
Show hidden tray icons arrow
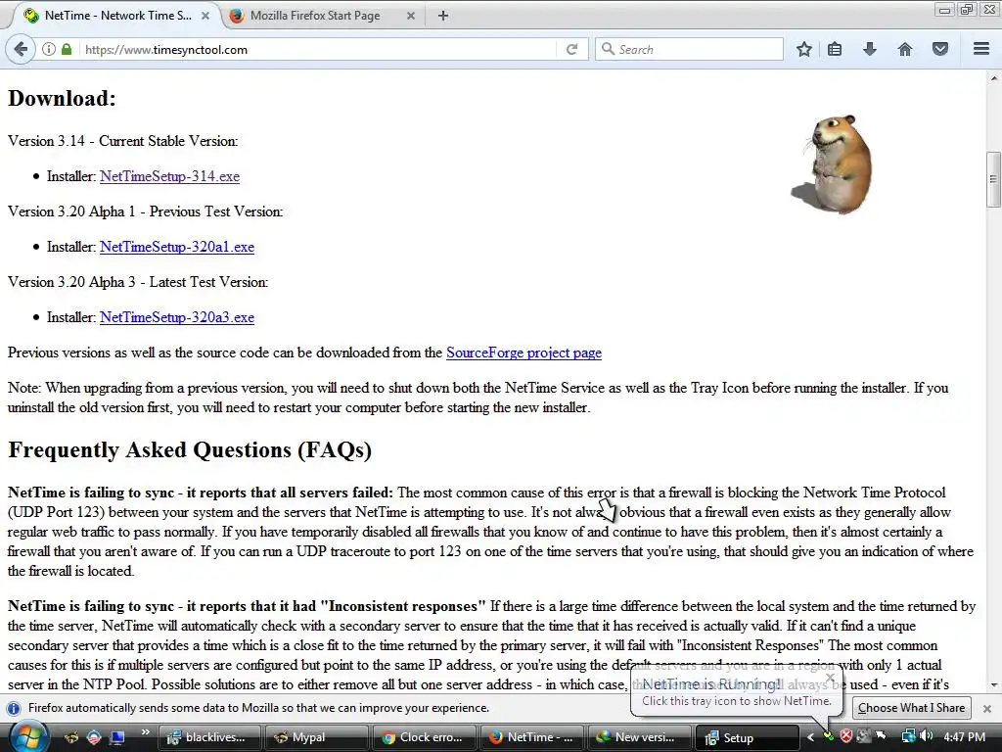[x=810, y=737]
